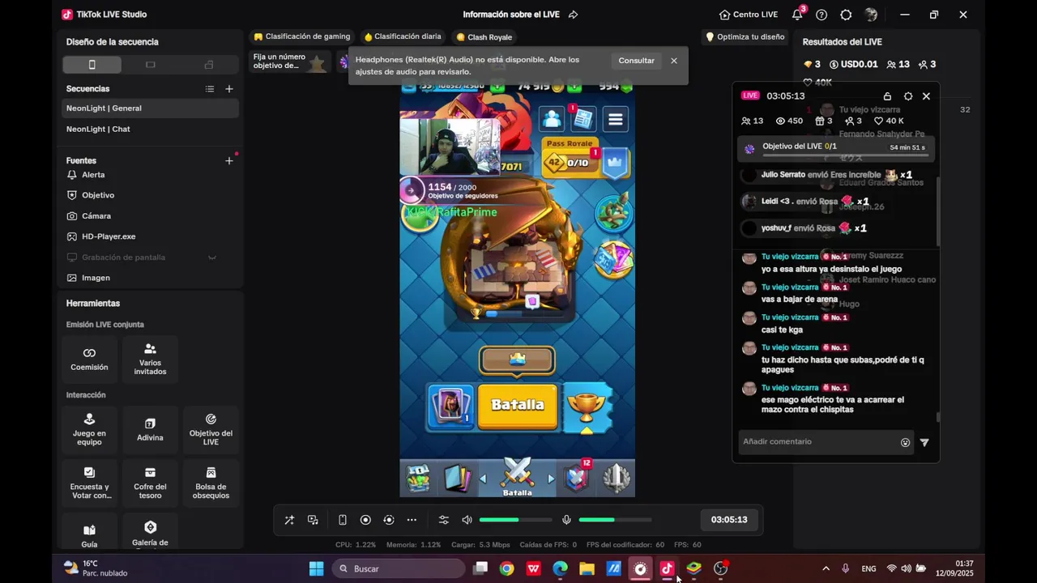Click the webcam thumbnail in preview
Image resolution: width=1037 pixels, height=583 pixels.
tap(450, 147)
